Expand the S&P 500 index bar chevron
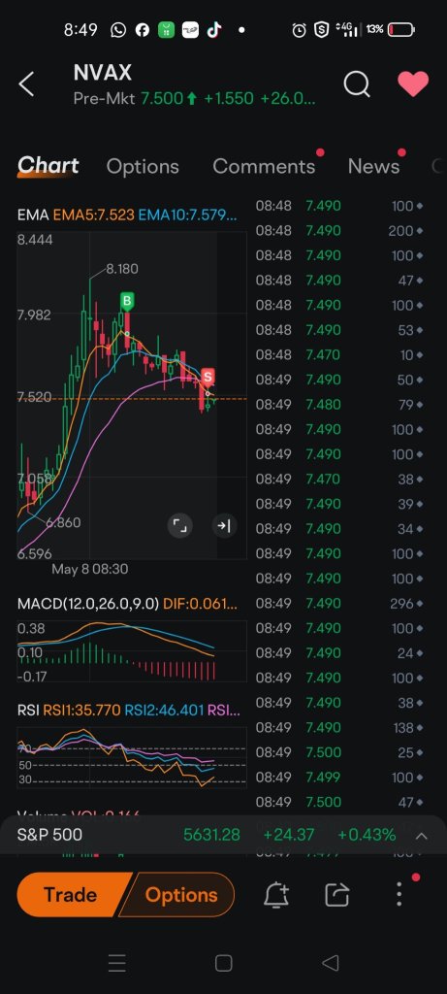447x994 pixels. (x=421, y=836)
